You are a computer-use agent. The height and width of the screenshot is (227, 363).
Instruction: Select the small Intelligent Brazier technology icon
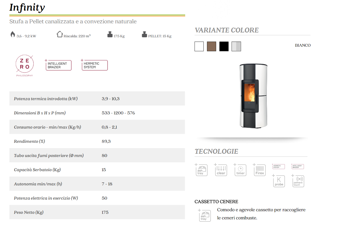click(298, 166)
